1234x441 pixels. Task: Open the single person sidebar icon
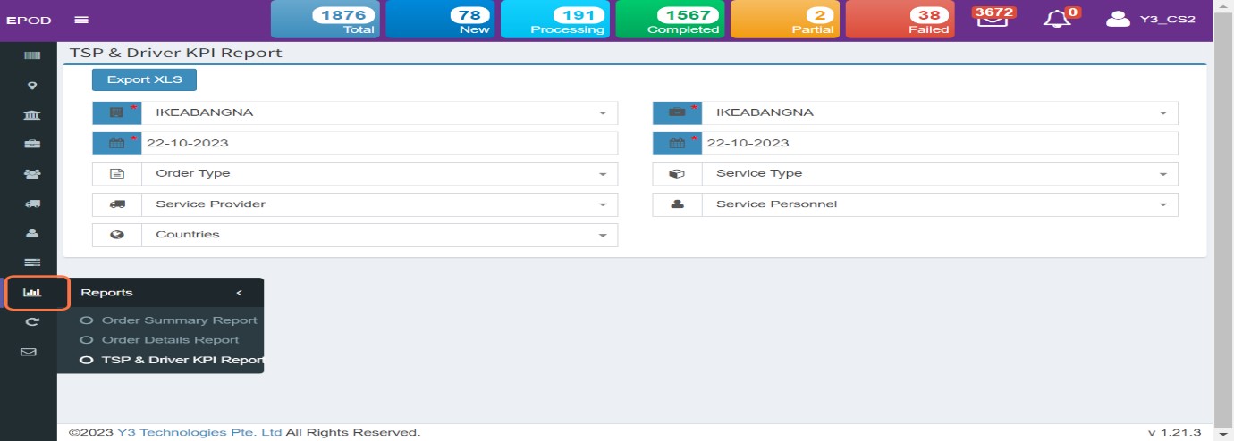32,233
